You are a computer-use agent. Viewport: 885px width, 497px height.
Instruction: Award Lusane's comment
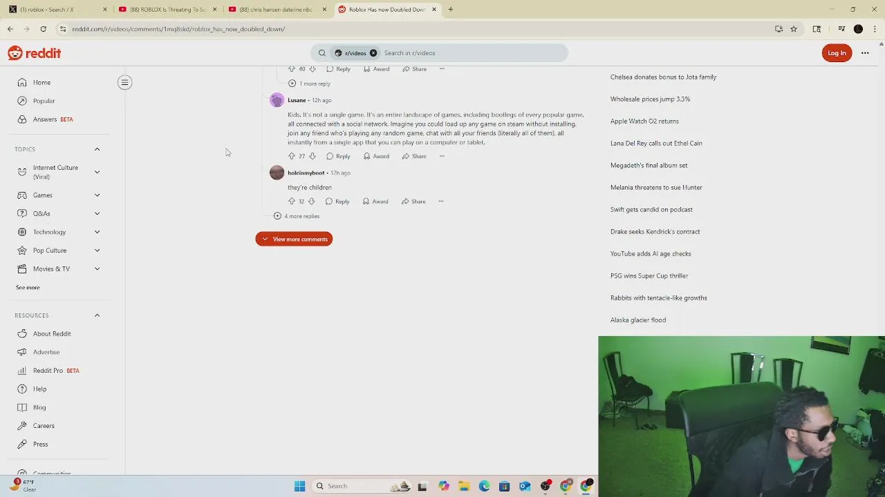pos(376,156)
